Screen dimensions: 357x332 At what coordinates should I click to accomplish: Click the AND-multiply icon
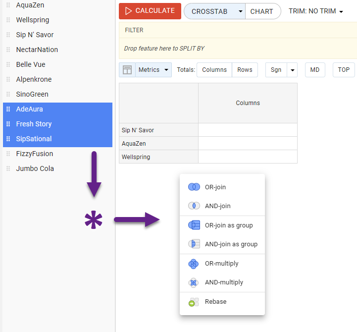pos(194,282)
